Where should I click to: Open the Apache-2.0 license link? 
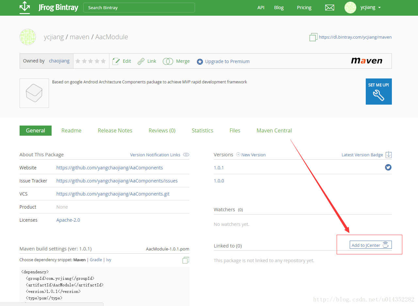point(68,220)
